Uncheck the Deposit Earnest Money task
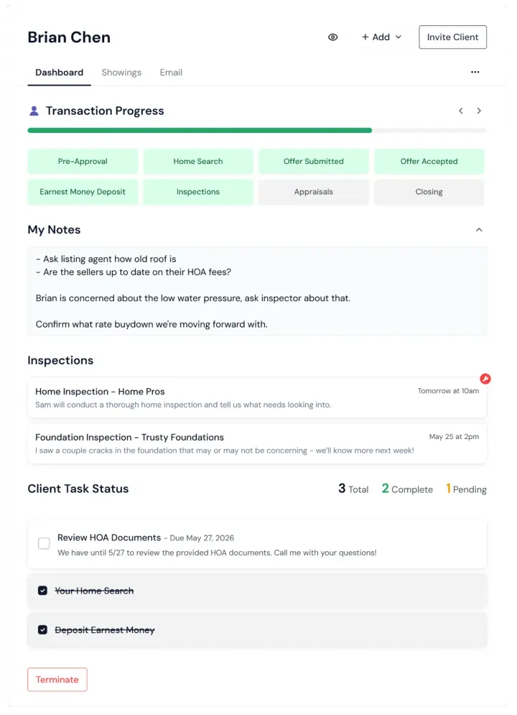Screen dimensions: 517x715 click(x=42, y=629)
